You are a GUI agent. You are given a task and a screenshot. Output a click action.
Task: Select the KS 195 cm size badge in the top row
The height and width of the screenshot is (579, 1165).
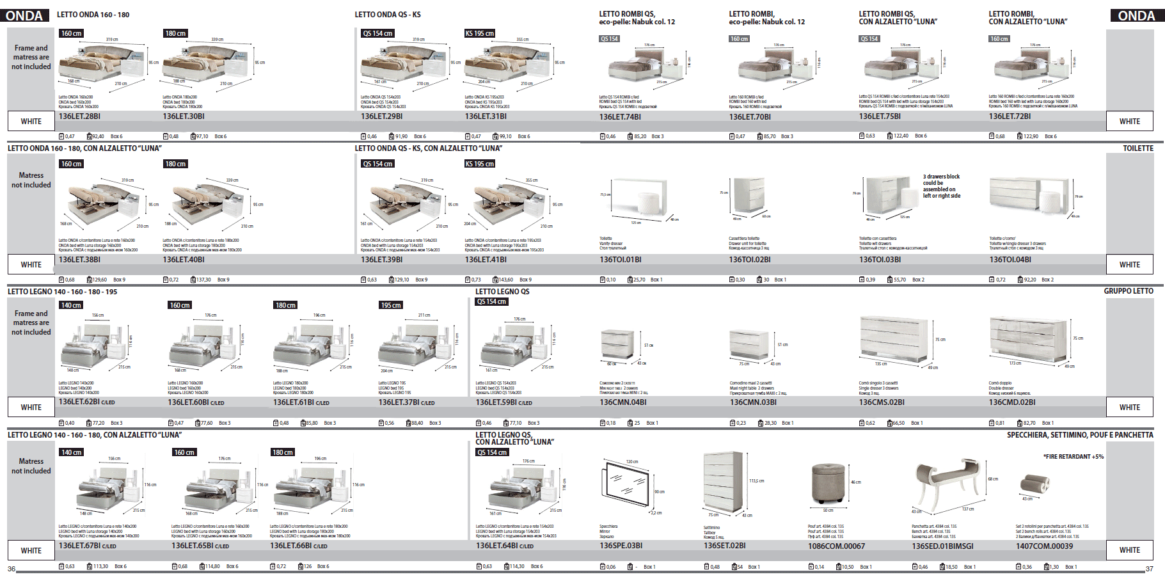click(480, 33)
